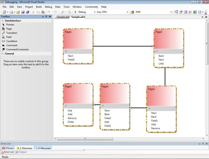Choose the Field tool in Toolbox
209x159 pixels.
tap(9, 37)
